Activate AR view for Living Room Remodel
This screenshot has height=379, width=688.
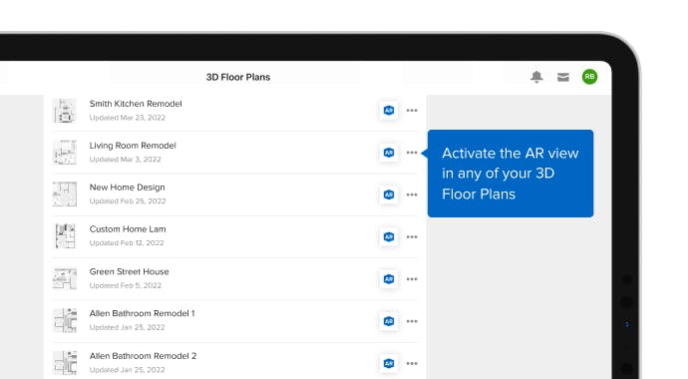(389, 153)
